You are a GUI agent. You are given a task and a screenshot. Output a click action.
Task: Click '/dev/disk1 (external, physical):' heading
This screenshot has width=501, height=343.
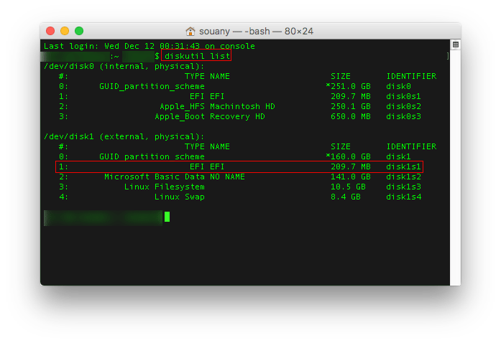(124, 136)
